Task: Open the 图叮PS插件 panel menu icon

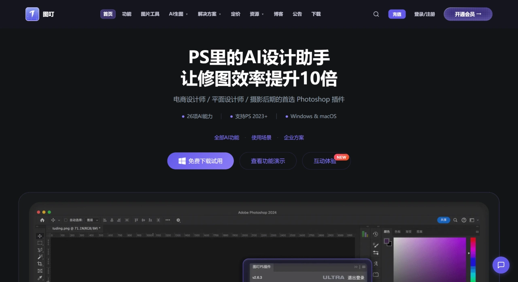Action: coord(364,267)
